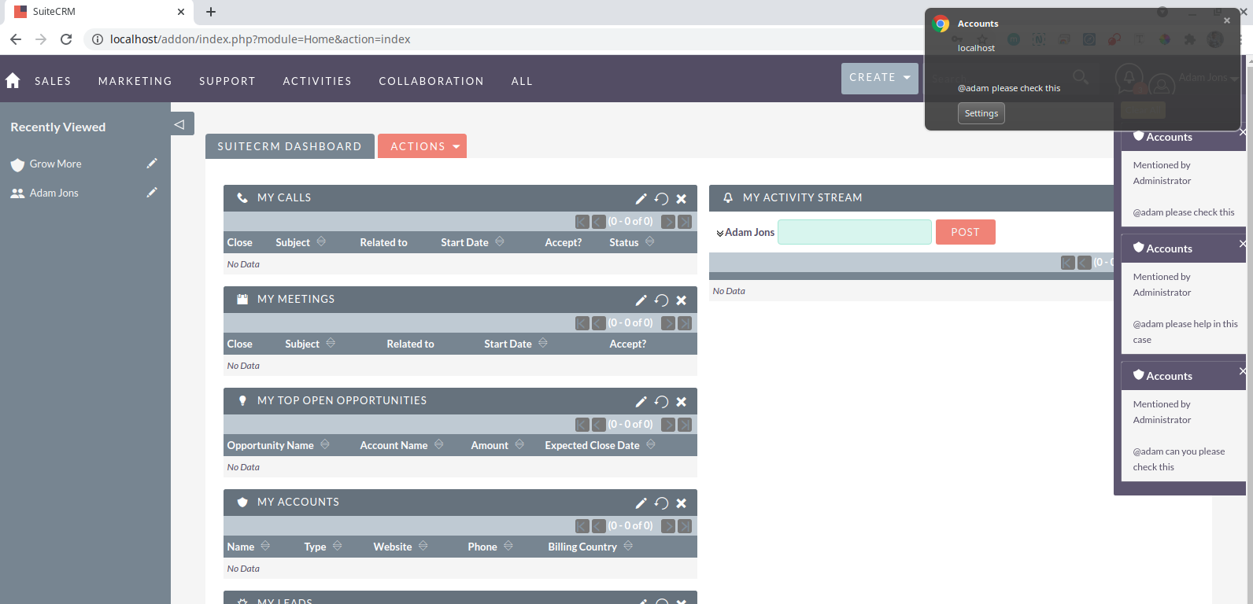Close the SuiteCRM browser tab
Screen dimensions: 1253x604
181,12
